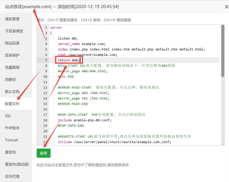Close the site modification dialog
The width and height of the screenshot is (229, 182).
(x=227, y=7)
